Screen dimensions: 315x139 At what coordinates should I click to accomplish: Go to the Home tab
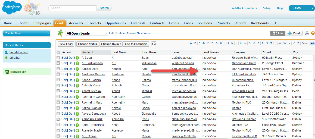pyautogui.click(x=8, y=23)
